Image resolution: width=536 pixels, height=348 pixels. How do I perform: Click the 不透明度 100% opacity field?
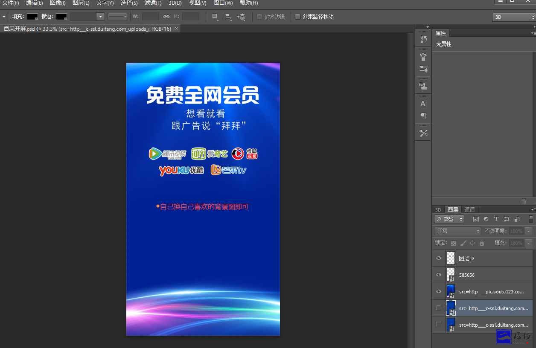click(517, 231)
